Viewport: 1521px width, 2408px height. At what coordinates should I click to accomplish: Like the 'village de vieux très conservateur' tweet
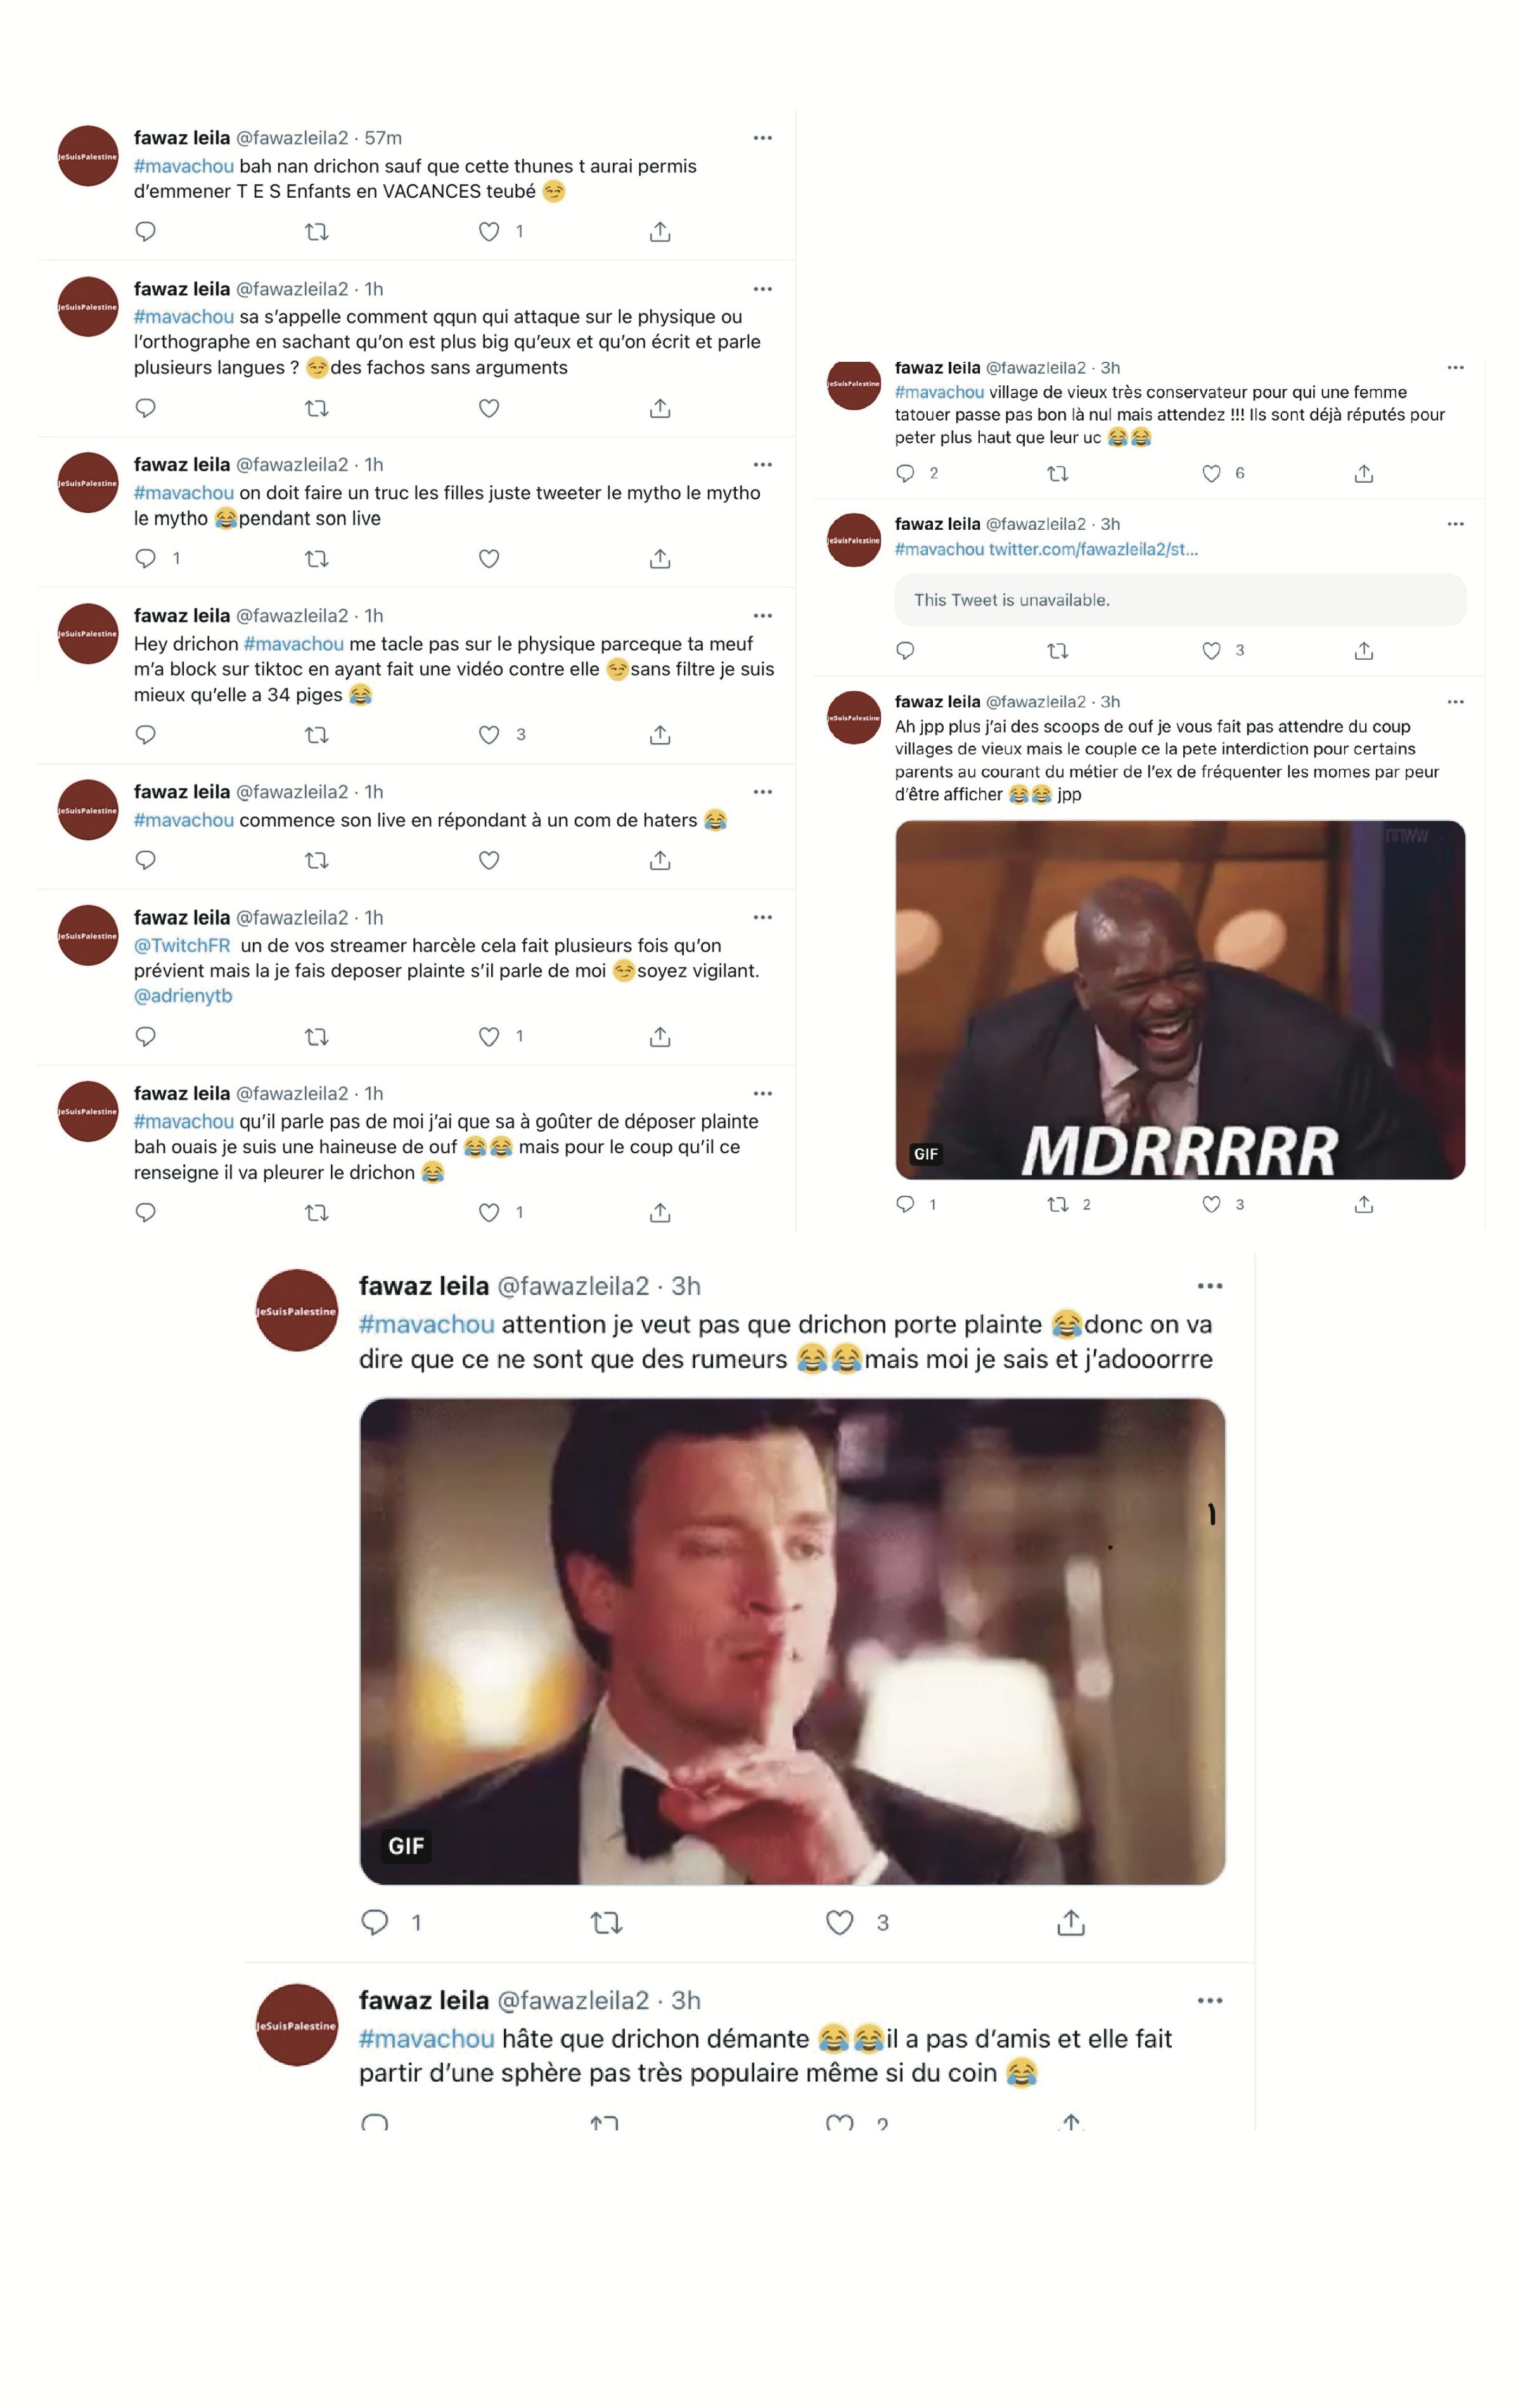pos(1211,473)
